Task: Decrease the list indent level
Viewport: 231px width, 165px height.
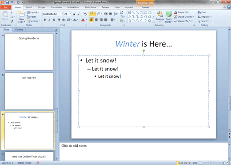Action: (x=106, y=14)
